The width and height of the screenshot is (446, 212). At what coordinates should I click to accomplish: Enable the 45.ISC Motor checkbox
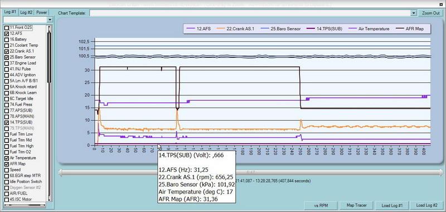pyautogui.click(x=6, y=199)
